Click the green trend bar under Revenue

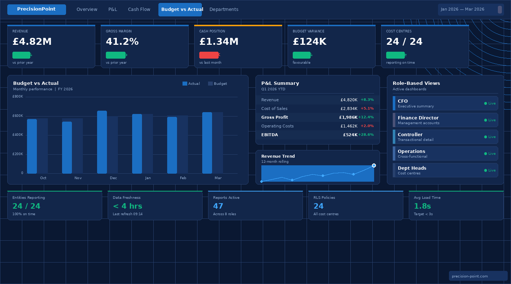pyautogui.click(x=22, y=55)
